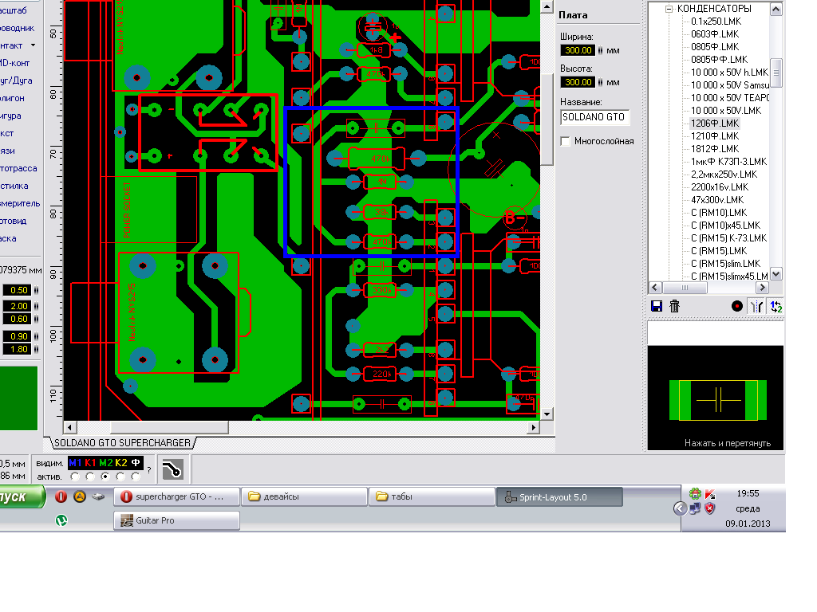Select the Измеритель tool

pos(20,203)
